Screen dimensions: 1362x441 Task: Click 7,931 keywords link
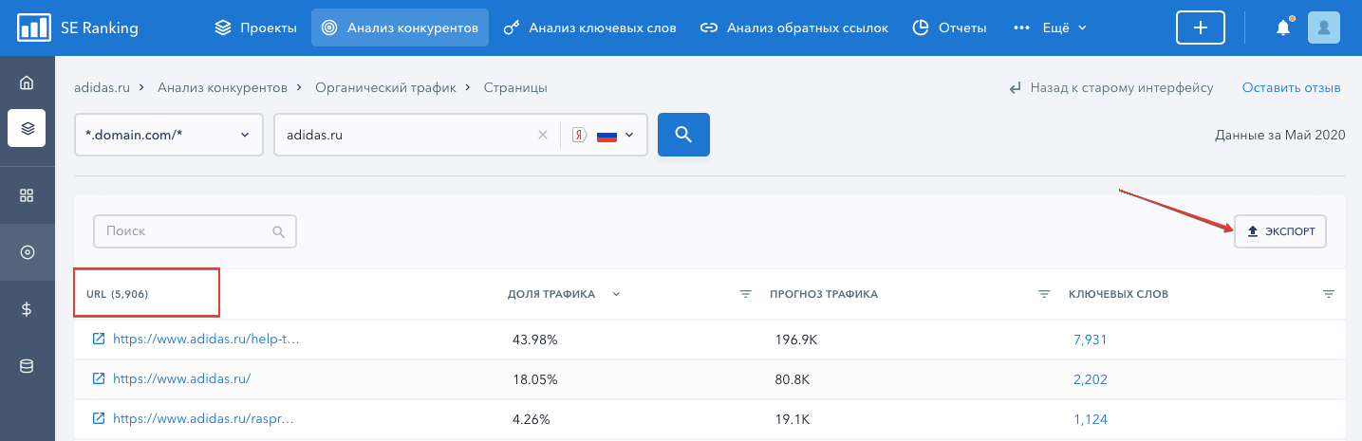coord(1090,340)
